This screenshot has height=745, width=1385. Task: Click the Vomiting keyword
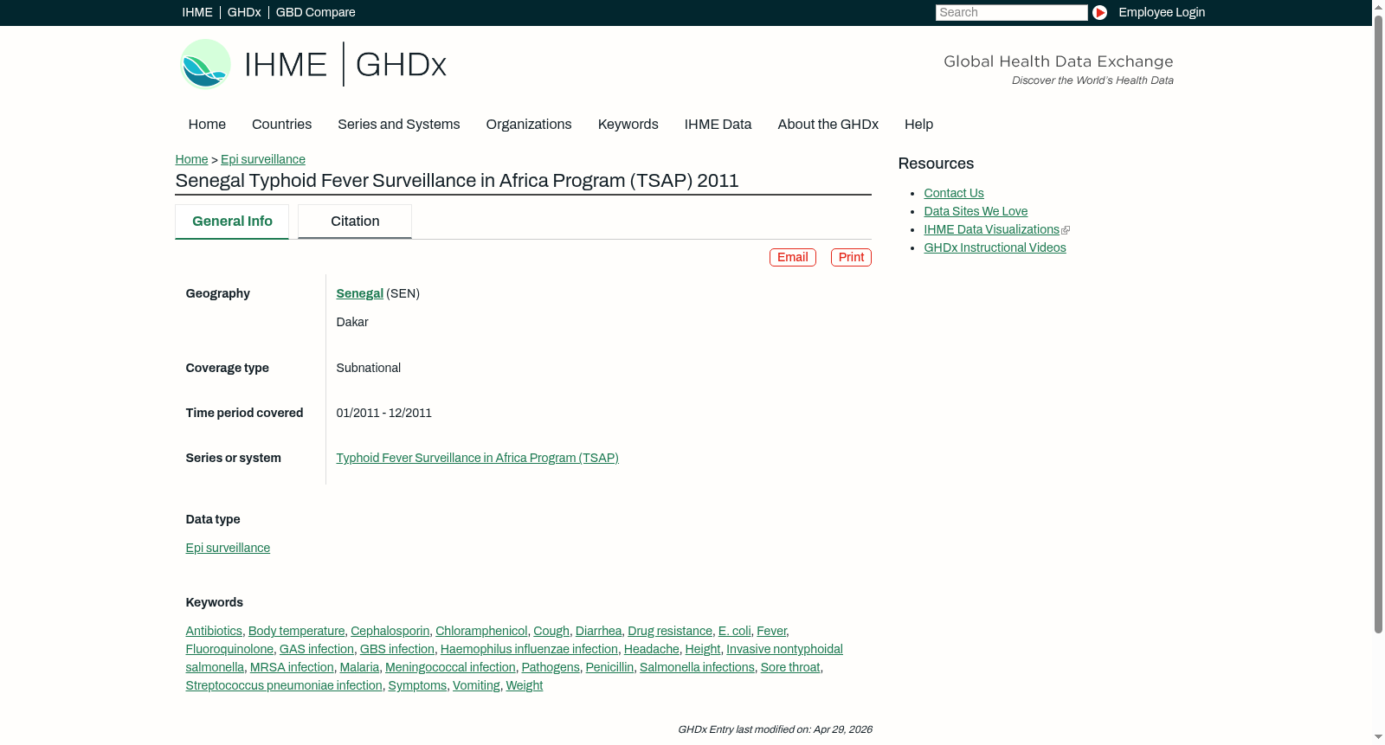point(476,685)
